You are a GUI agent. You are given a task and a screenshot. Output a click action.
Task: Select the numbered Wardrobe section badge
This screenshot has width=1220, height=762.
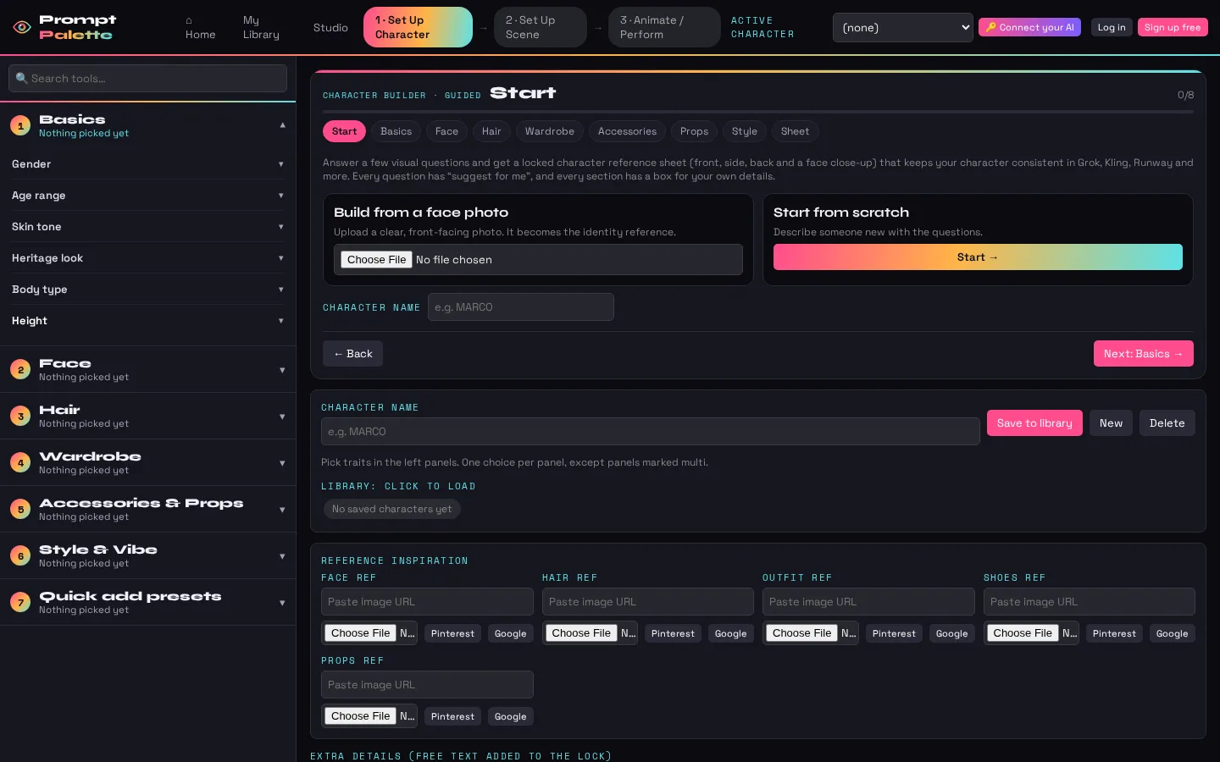pyautogui.click(x=20, y=462)
